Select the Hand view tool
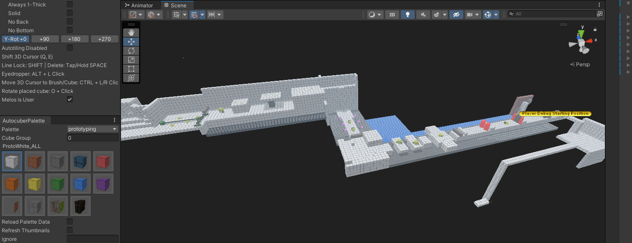This screenshot has height=243, width=632. (x=131, y=33)
